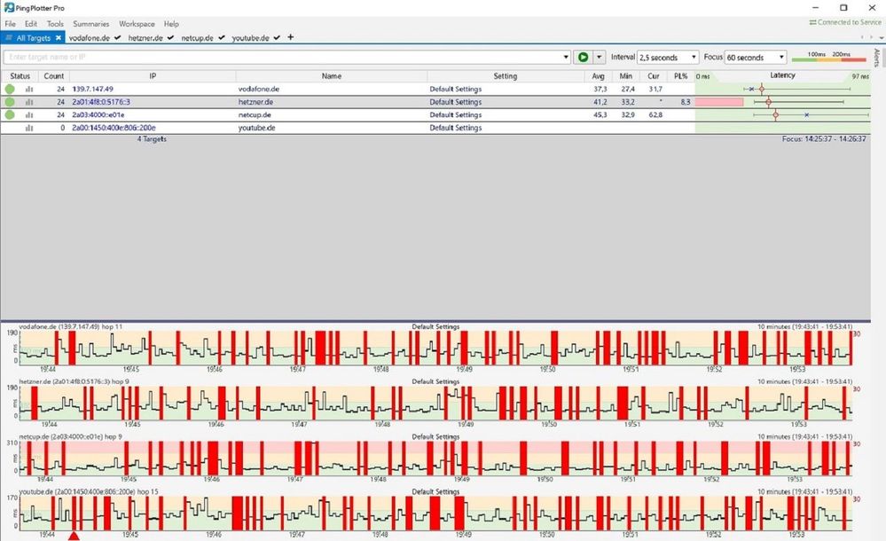Sort by the Cur column header
The height and width of the screenshot is (541, 886).
click(x=654, y=75)
